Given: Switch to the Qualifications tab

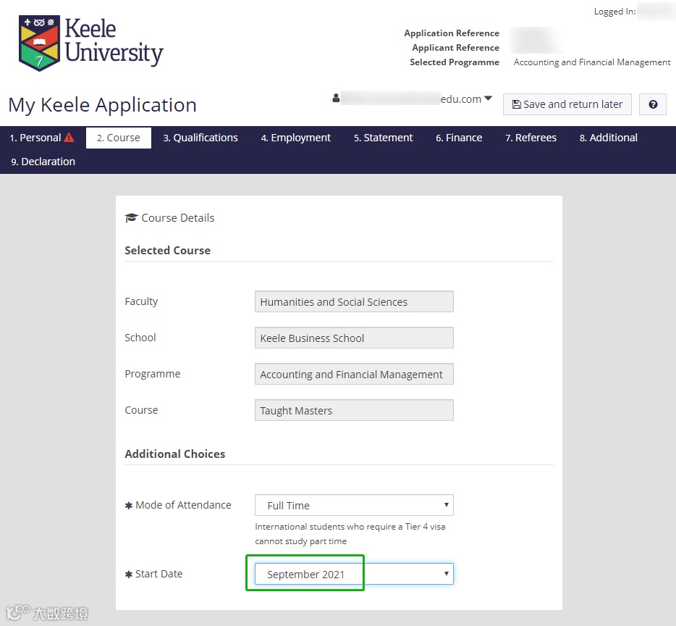Looking at the screenshot, I should [200, 138].
